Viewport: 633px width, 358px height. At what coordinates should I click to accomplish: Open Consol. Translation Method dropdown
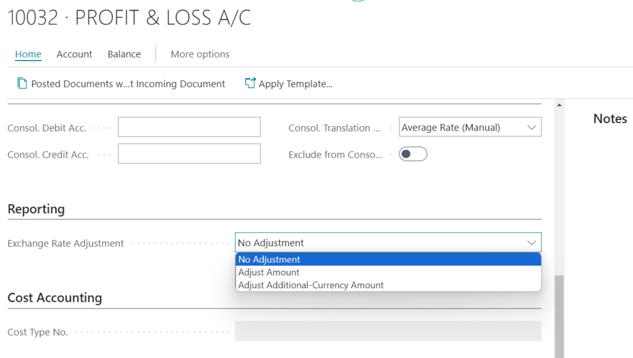click(x=470, y=127)
